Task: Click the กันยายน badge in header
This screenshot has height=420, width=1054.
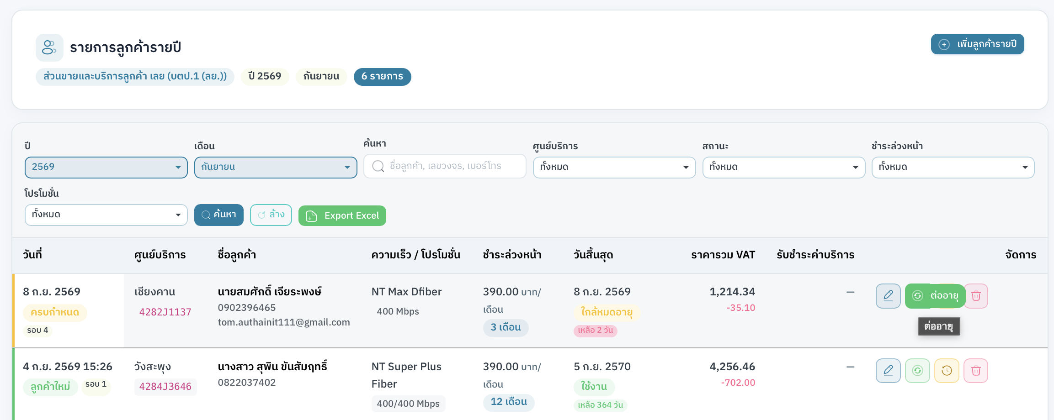Action: [x=321, y=76]
